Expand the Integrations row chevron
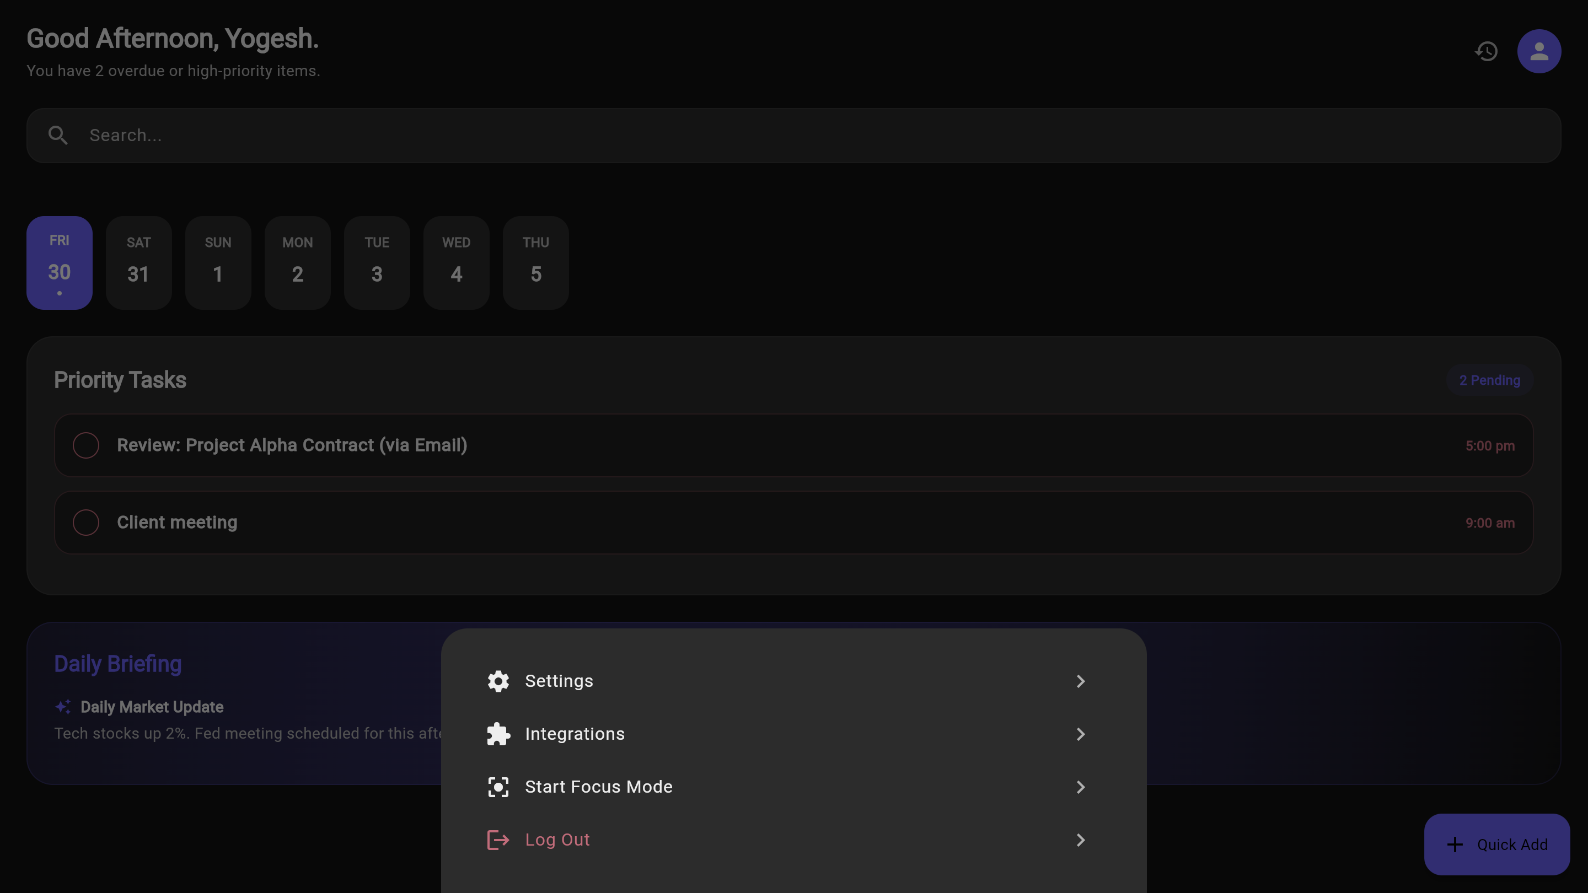 point(1080,734)
